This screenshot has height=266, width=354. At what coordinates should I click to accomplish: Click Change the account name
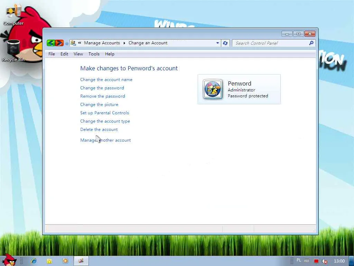click(x=106, y=80)
